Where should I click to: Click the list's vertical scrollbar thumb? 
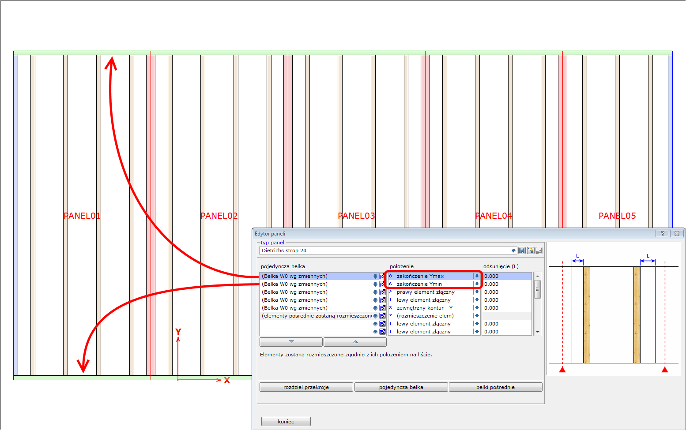537,289
